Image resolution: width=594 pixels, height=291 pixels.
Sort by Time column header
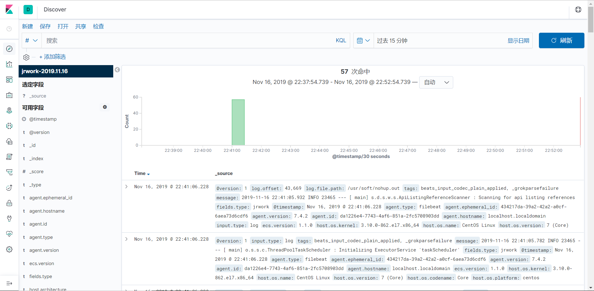pyautogui.click(x=142, y=173)
